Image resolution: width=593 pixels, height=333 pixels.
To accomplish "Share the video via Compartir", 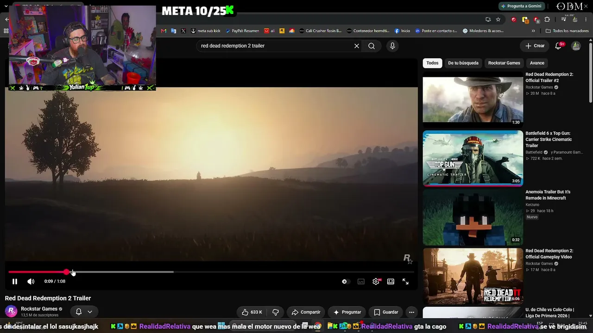I will (306, 312).
